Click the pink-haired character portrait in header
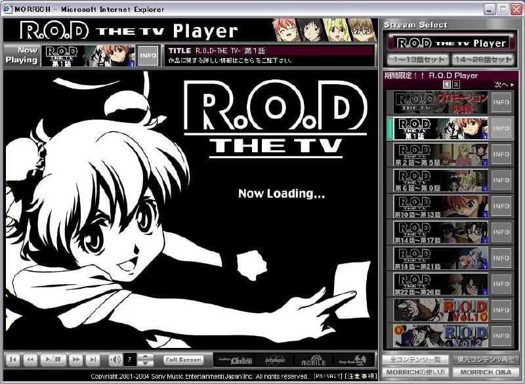This screenshot has width=525, height=384. click(x=285, y=30)
